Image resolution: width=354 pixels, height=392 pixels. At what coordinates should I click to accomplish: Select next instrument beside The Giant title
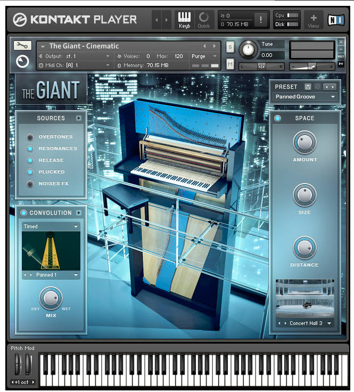pos(214,46)
